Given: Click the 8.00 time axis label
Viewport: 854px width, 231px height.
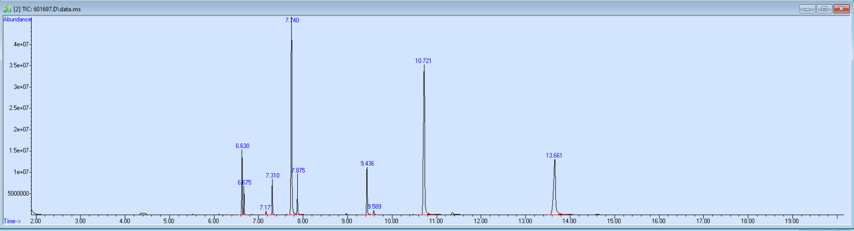Looking at the screenshot, I should tap(303, 221).
